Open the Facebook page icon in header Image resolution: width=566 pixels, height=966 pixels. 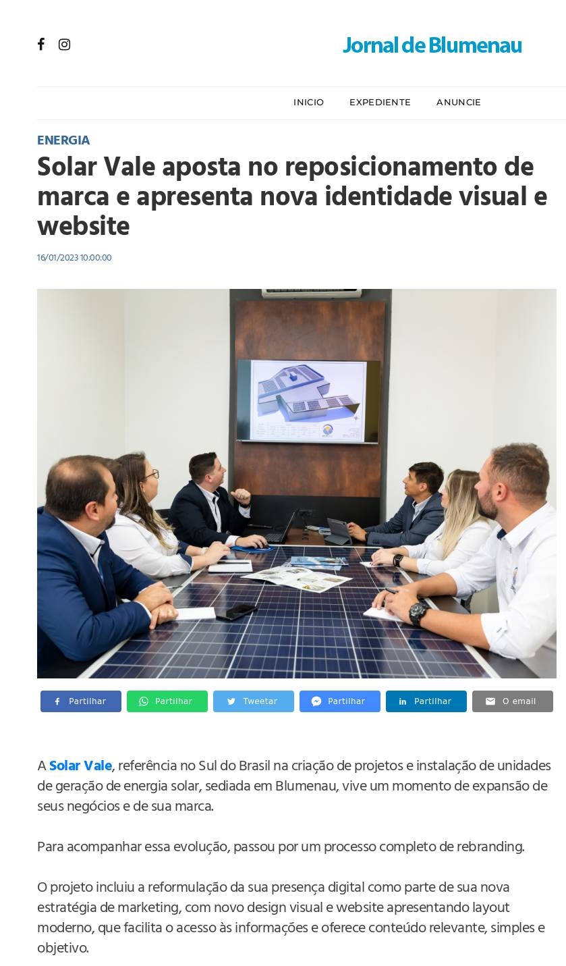[x=41, y=45]
